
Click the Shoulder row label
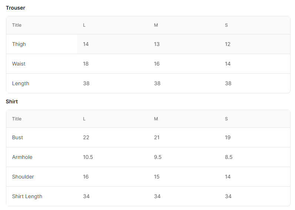(x=23, y=177)
